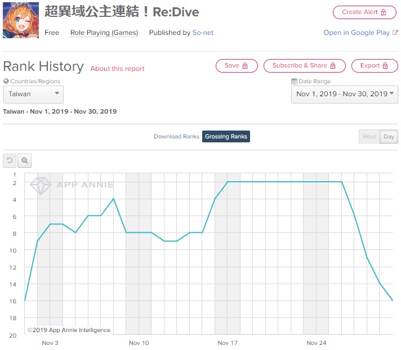
Task: Open the So-net publisher link
Action: click(x=203, y=33)
